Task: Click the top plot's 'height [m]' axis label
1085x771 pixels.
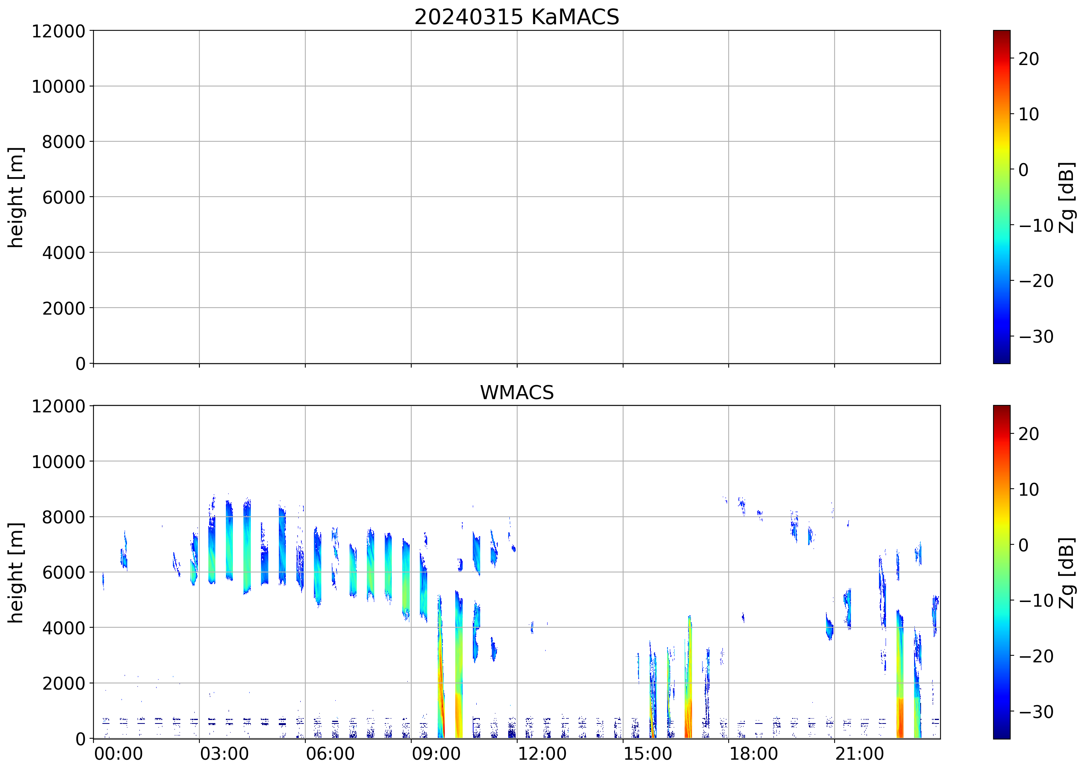Action: 16,197
